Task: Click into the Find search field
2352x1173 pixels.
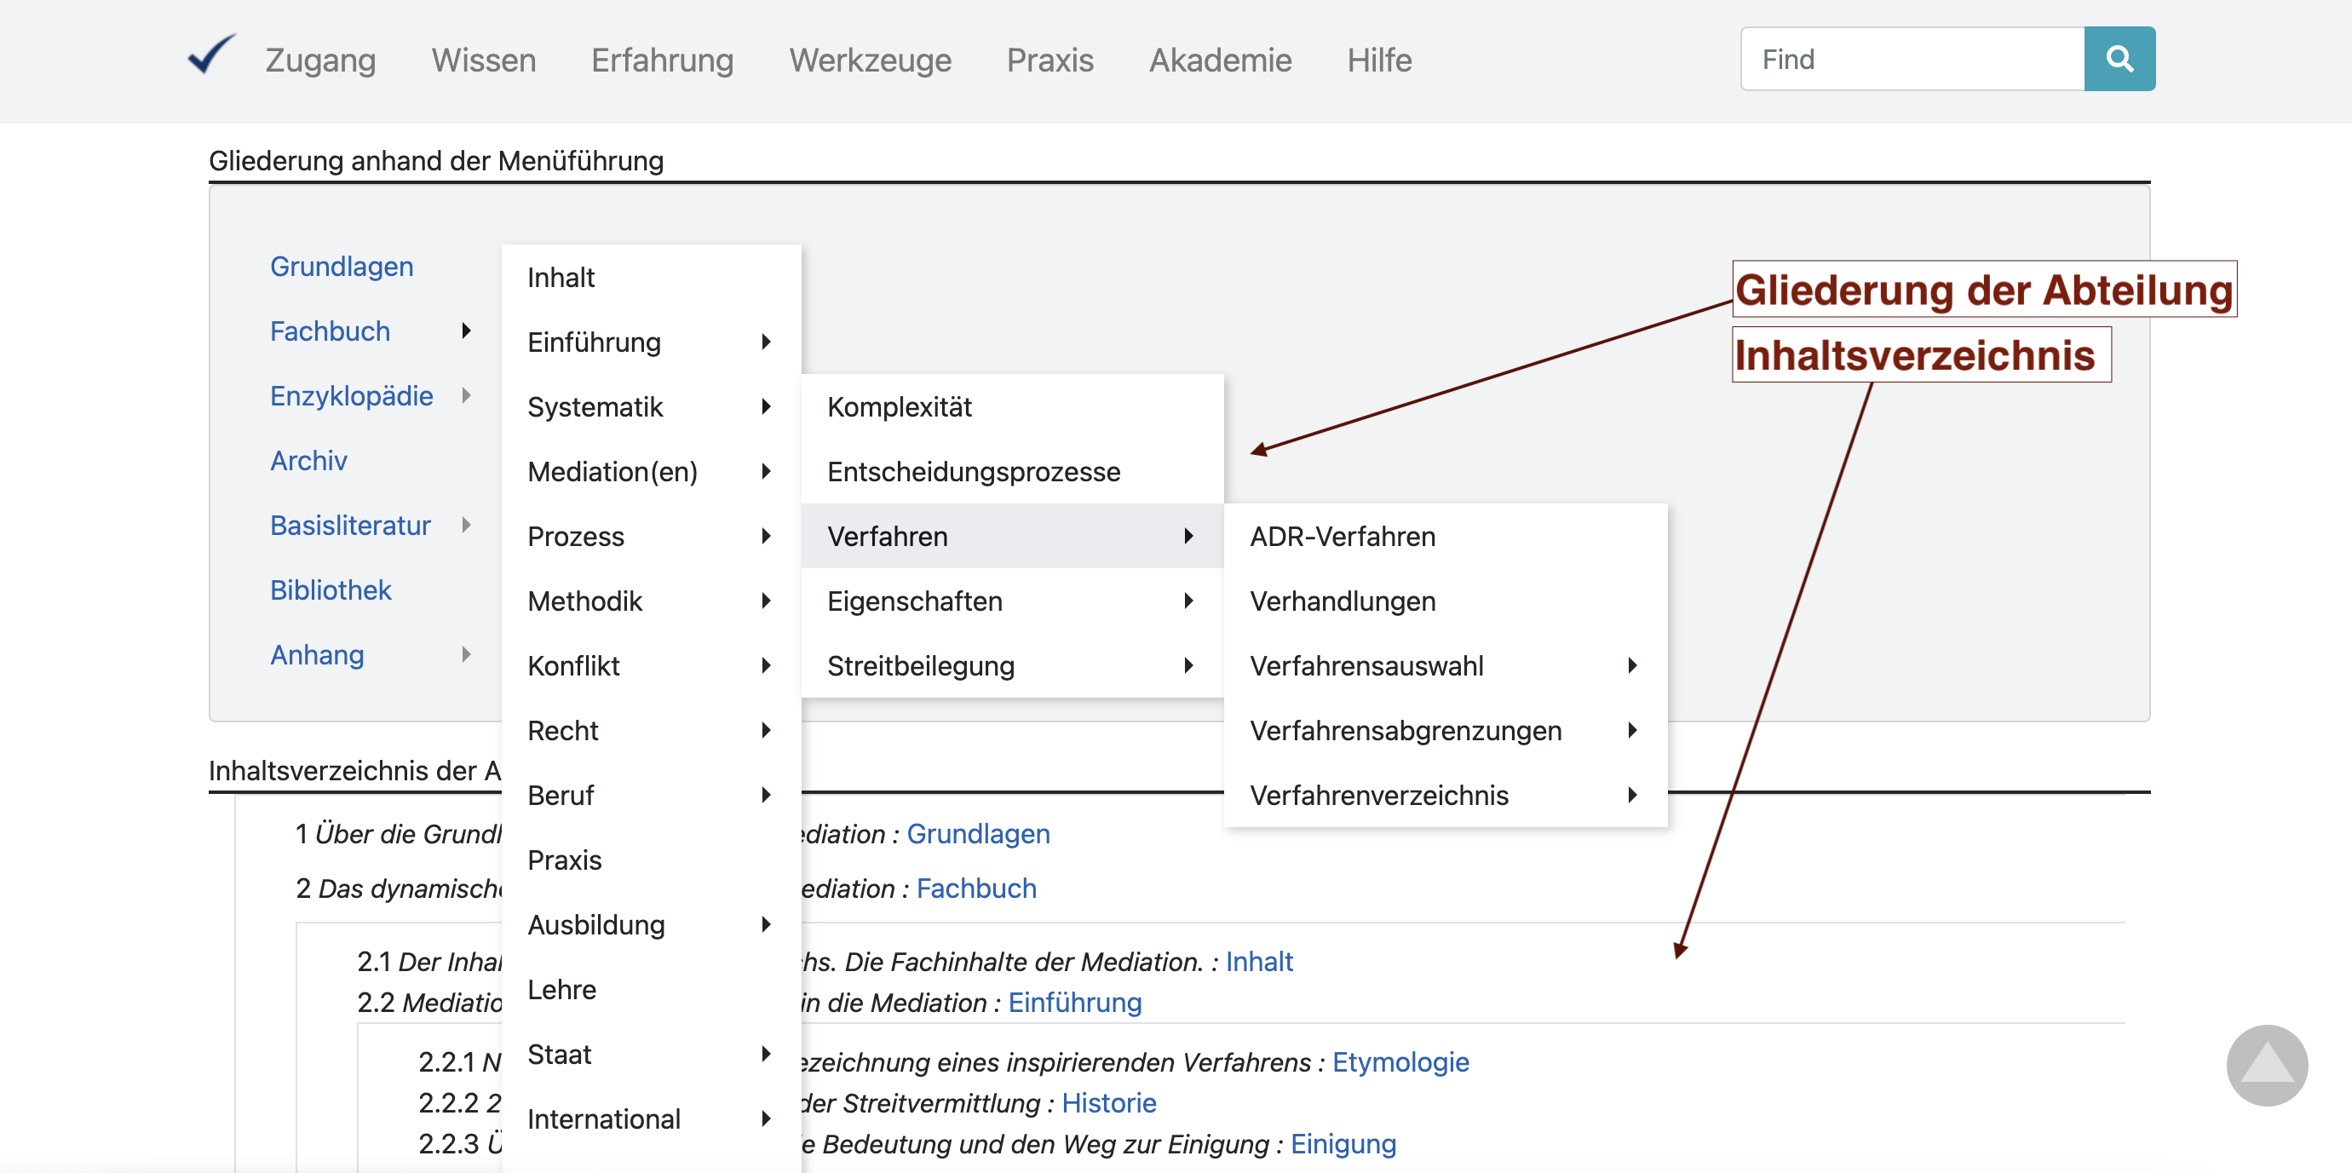Action: (1911, 60)
